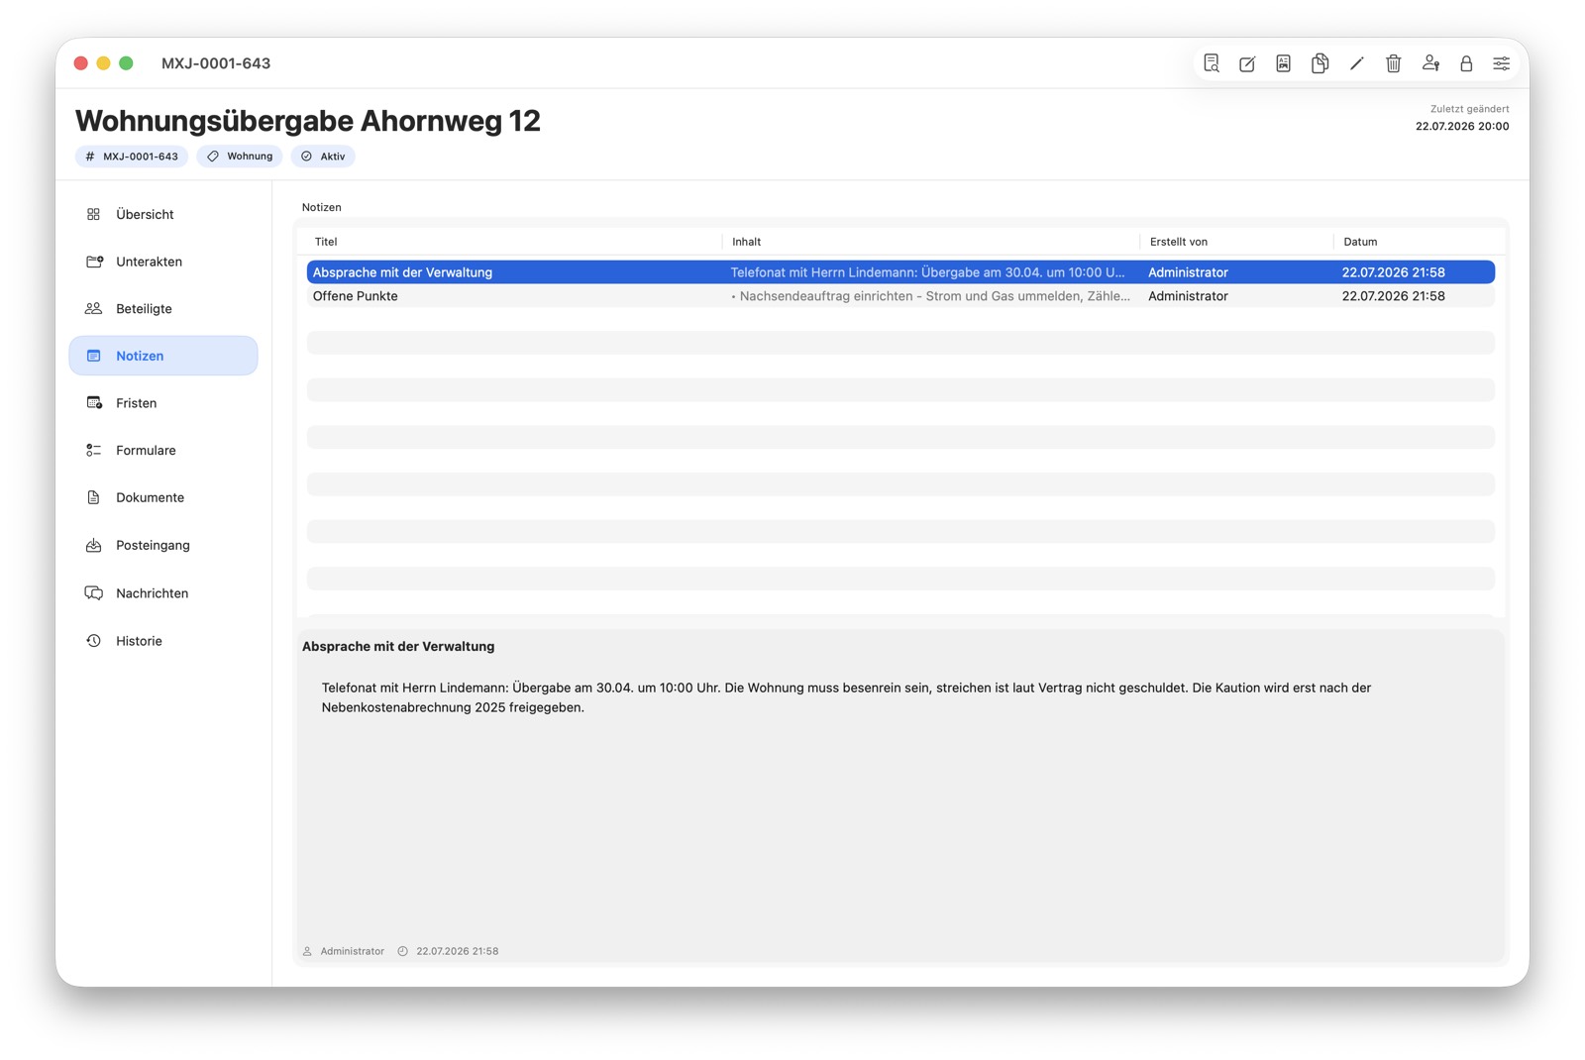This screenshot has width=1585, height=1060.
Task: Open the user permissions key icon
Action: 1430,63
